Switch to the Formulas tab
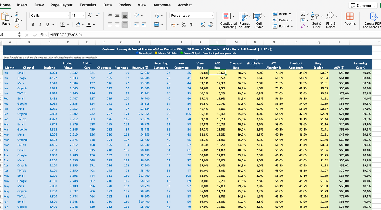The height and width of the screenshot is (210, 381). [88, 5]
